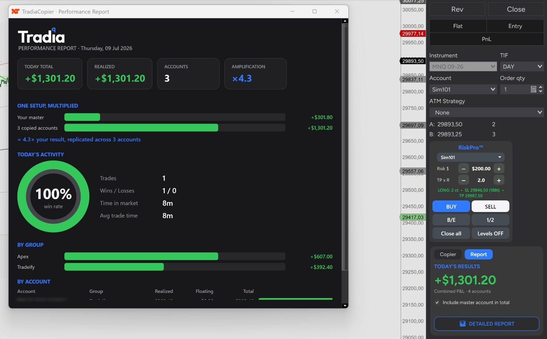Click the AMPLIFICATION ×4.3 card

pyautogui.click(x=255, y=74)
